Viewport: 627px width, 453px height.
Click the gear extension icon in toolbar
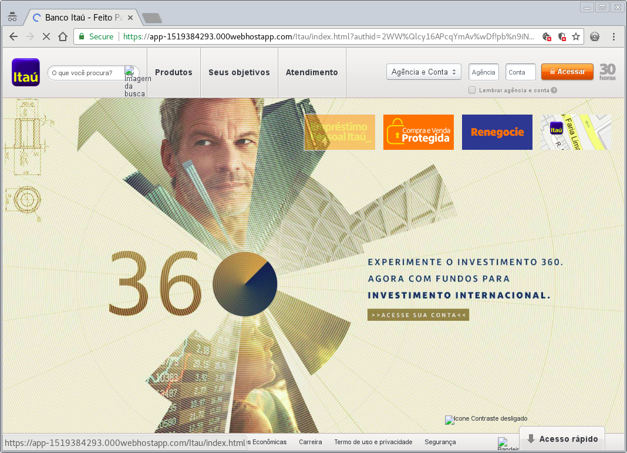(x=595, y=37)
